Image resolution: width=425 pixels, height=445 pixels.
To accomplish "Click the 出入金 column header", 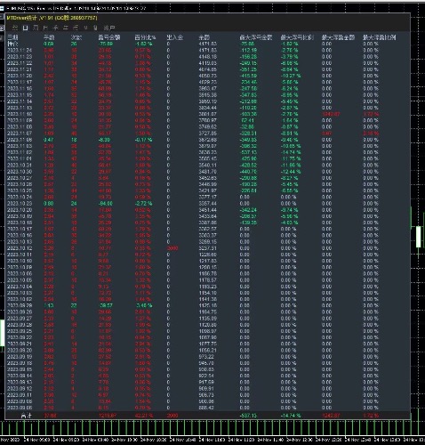I will [175, 37].
